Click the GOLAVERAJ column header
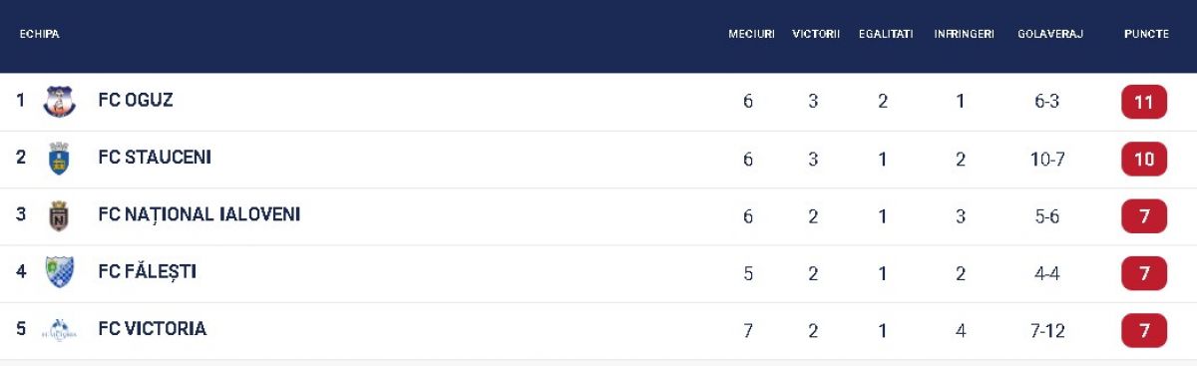 tap(1050, 34)
